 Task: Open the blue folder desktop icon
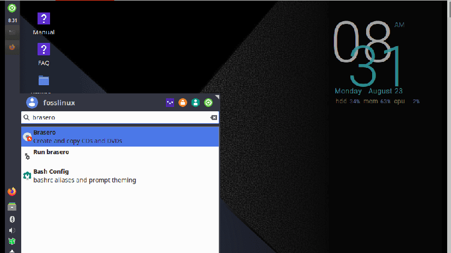[x=44, y=81]
